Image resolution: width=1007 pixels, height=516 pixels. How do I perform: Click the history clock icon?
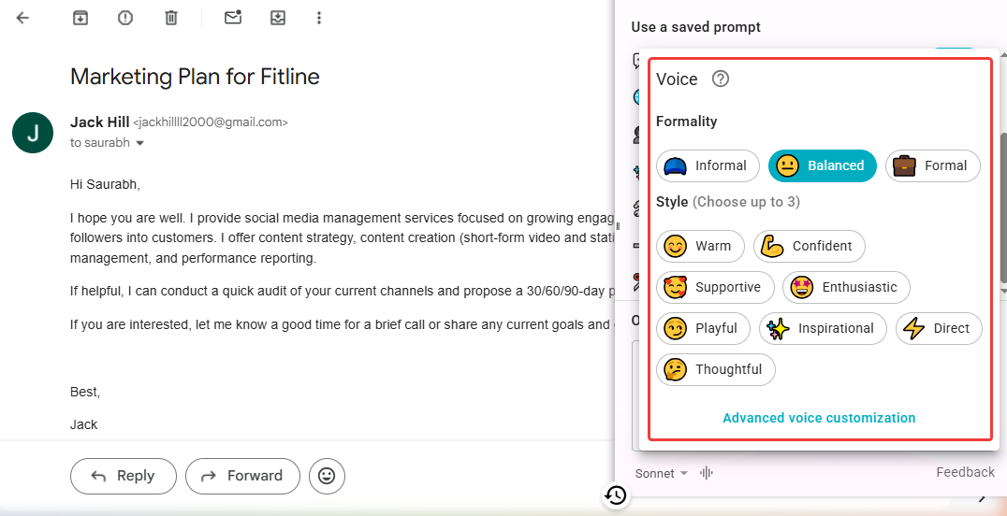pos(615,495)
